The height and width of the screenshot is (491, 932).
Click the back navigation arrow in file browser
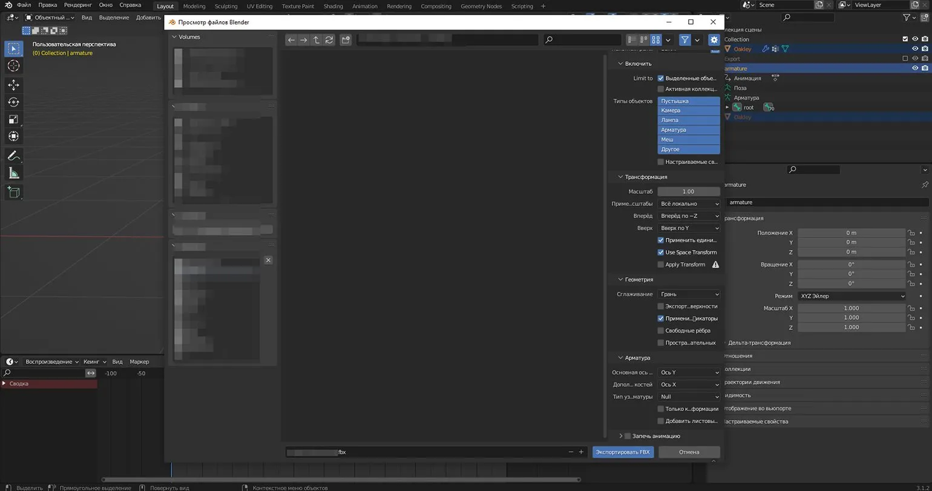[291, 40]
